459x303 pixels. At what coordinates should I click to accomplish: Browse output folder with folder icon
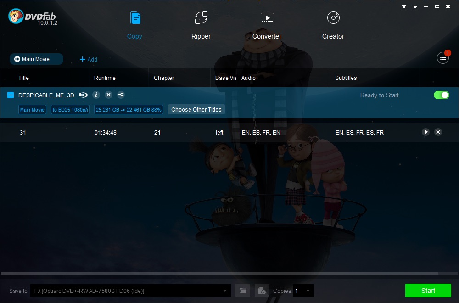(243, 291)
